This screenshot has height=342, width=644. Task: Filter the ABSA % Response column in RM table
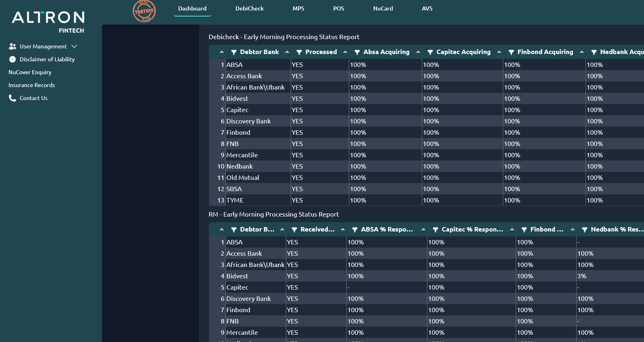point(355,229)
